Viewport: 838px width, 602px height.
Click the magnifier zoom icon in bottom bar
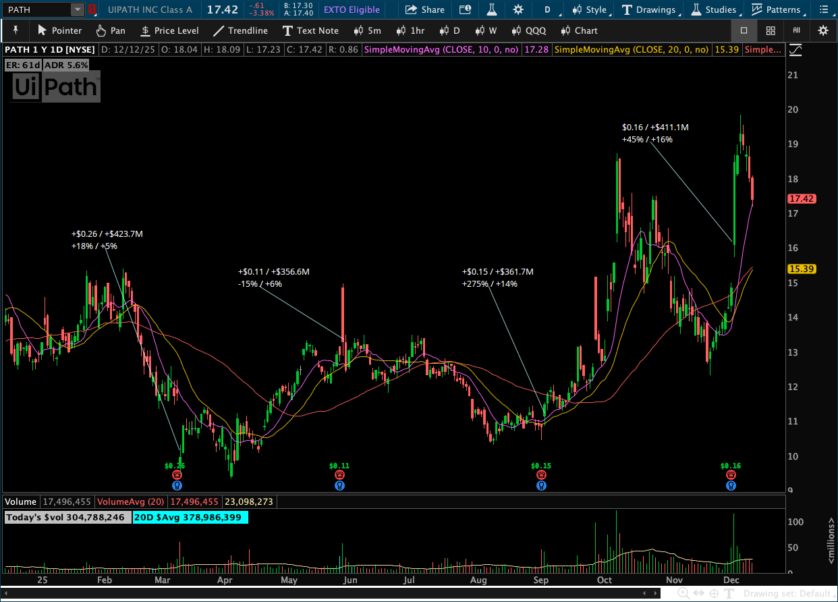[683, 593]
